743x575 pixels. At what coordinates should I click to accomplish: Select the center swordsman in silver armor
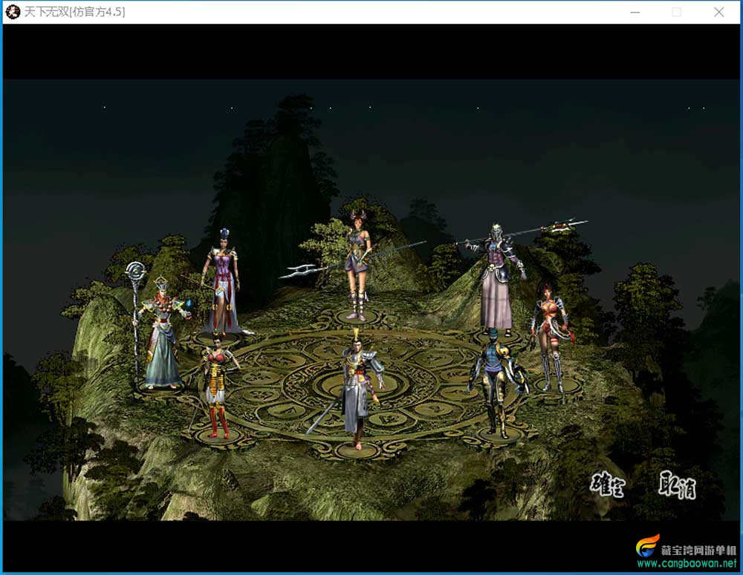(358, 388)
